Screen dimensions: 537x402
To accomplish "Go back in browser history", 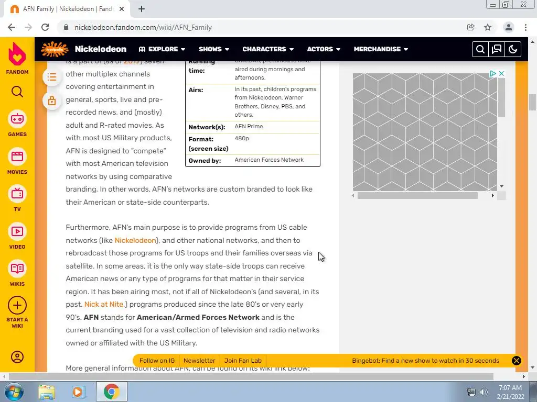I will [12, 27].
